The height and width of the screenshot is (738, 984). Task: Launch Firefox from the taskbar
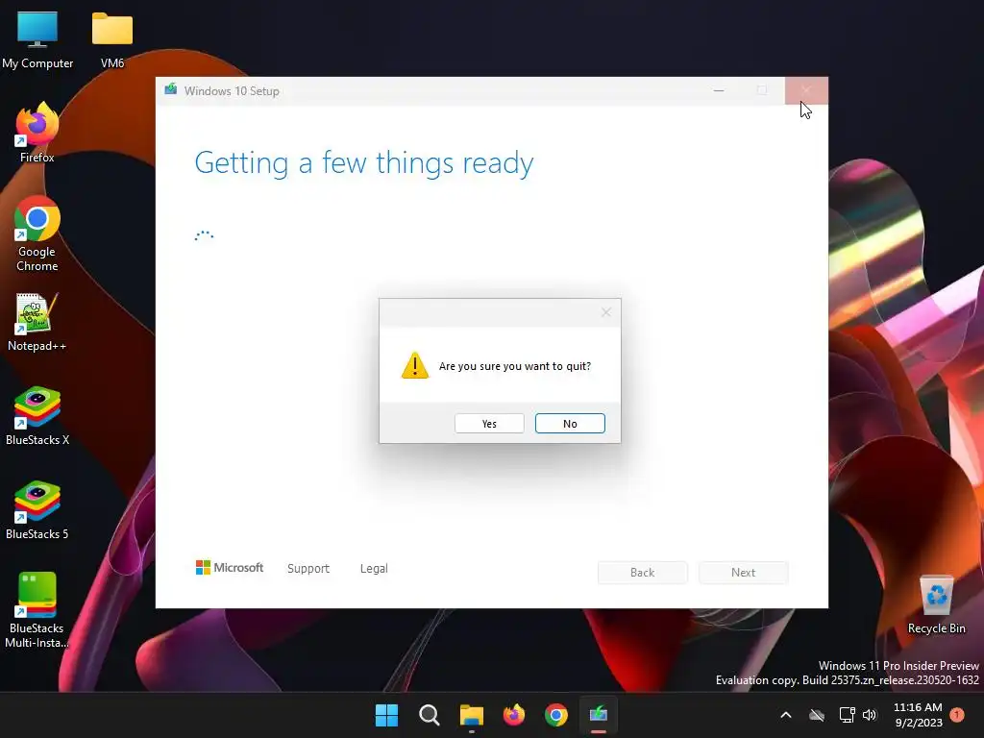point(514,715)
